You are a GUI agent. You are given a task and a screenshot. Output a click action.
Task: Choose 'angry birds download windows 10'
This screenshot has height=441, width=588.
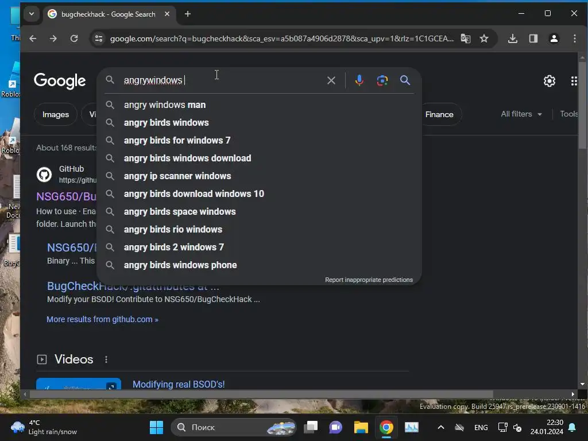(259, 194)
